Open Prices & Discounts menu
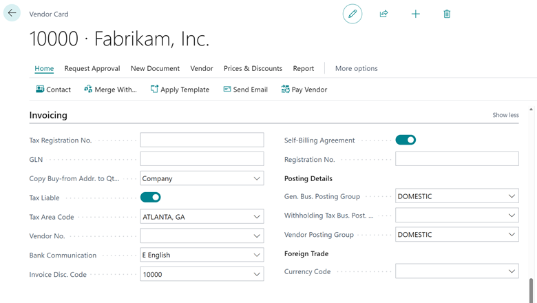 (x=253, y=68)
